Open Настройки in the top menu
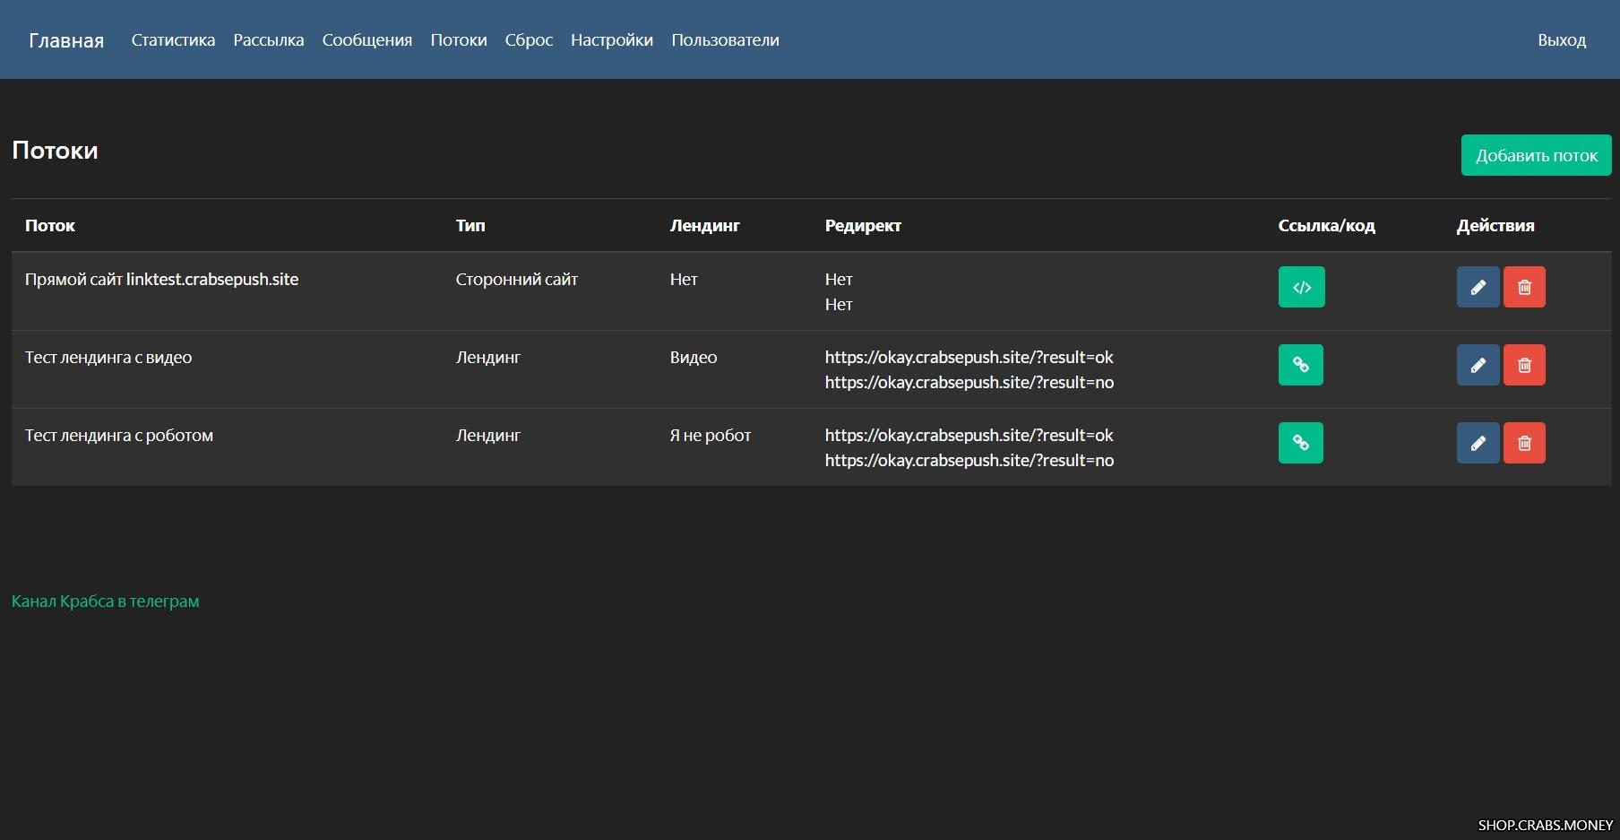 point(612,40)
